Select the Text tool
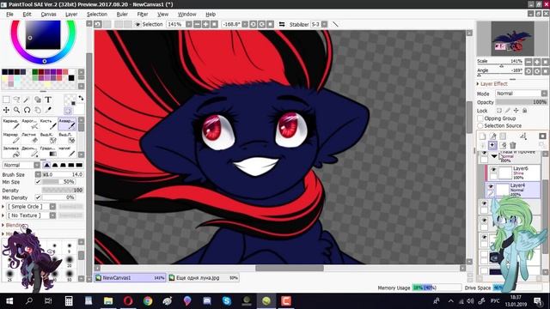Image resolution: width=550 pixels, height=309 pixels. click(x=48, y=100)
